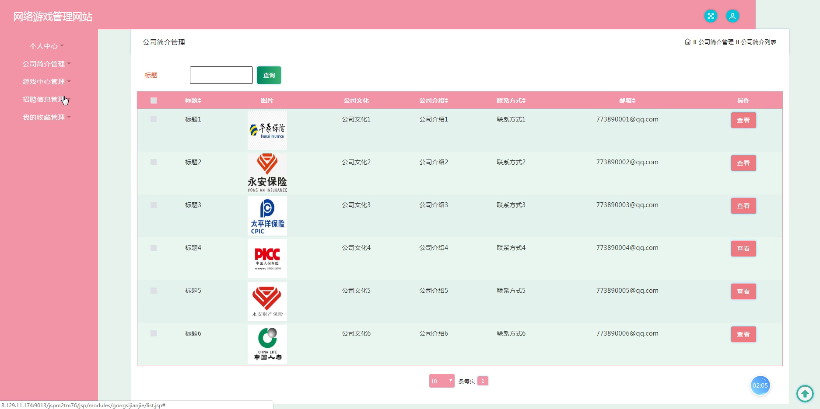Click the 02:05 timer bubble
Screen dimensions: 820x409
760,385
